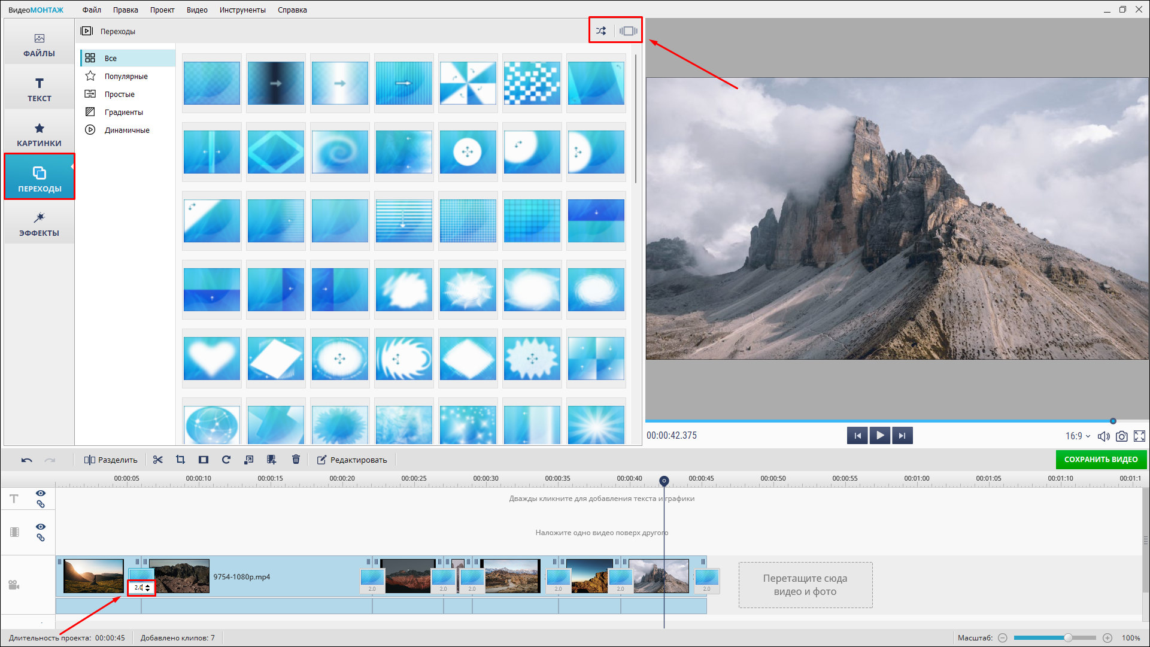Click the apply transition to all clips icon
The image size is (1150, 647).
(x=628, y=31)
